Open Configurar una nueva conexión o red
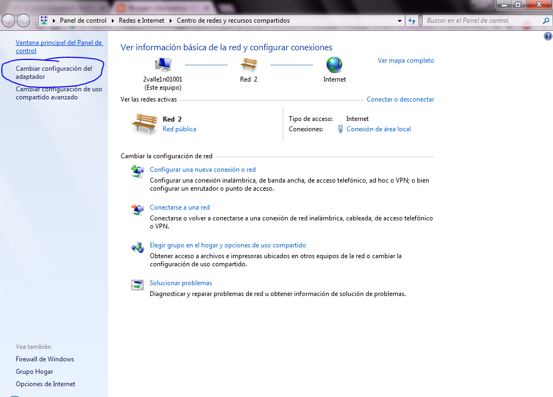 202,170
